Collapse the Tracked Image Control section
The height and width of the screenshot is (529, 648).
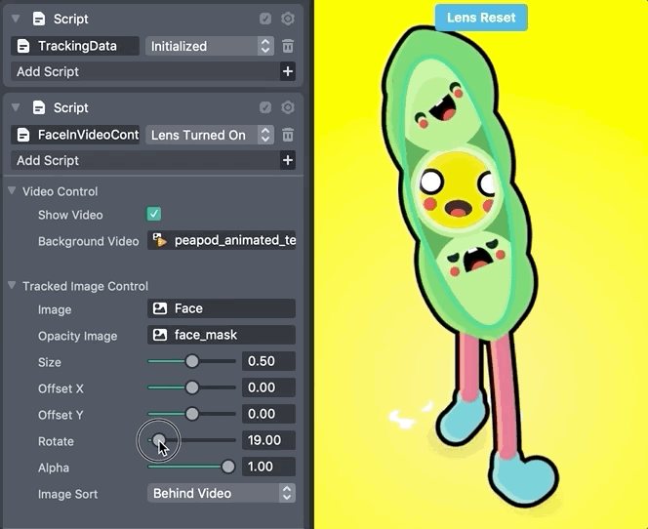pyautogui.click(x=12, y=285)
